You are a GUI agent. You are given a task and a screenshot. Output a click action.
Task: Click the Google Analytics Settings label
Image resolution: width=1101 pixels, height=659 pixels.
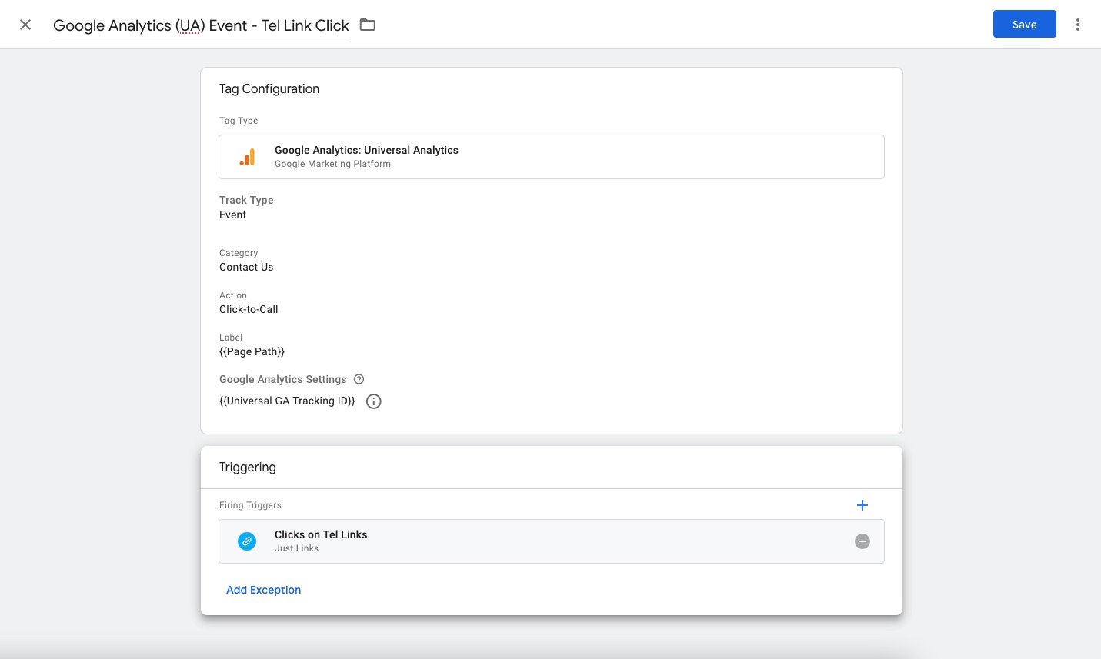pos(283,379)
